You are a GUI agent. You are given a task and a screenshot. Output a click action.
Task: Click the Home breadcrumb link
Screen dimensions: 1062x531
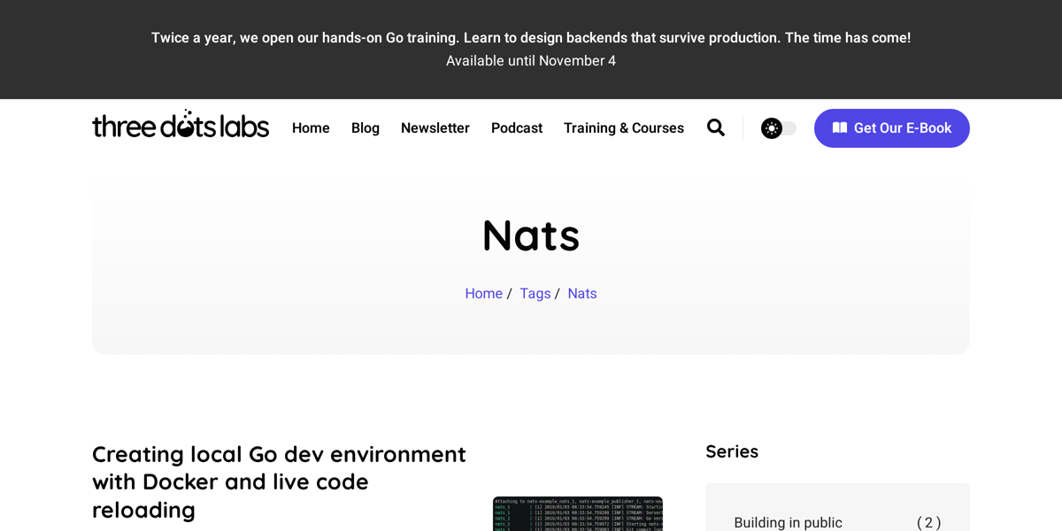point(483,293)
